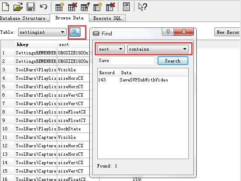Click the Undo changes arrow icon
241x181 pixels.
[x=43, y=7]
